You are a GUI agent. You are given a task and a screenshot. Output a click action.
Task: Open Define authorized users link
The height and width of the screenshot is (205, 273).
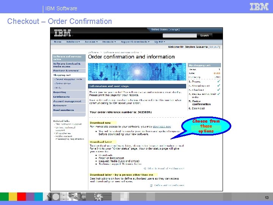tap(169, 185)
